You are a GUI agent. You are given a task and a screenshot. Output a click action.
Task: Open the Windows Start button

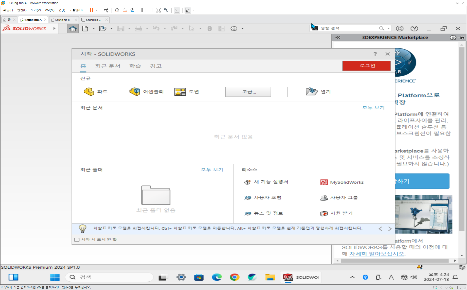tap(55, 277)
